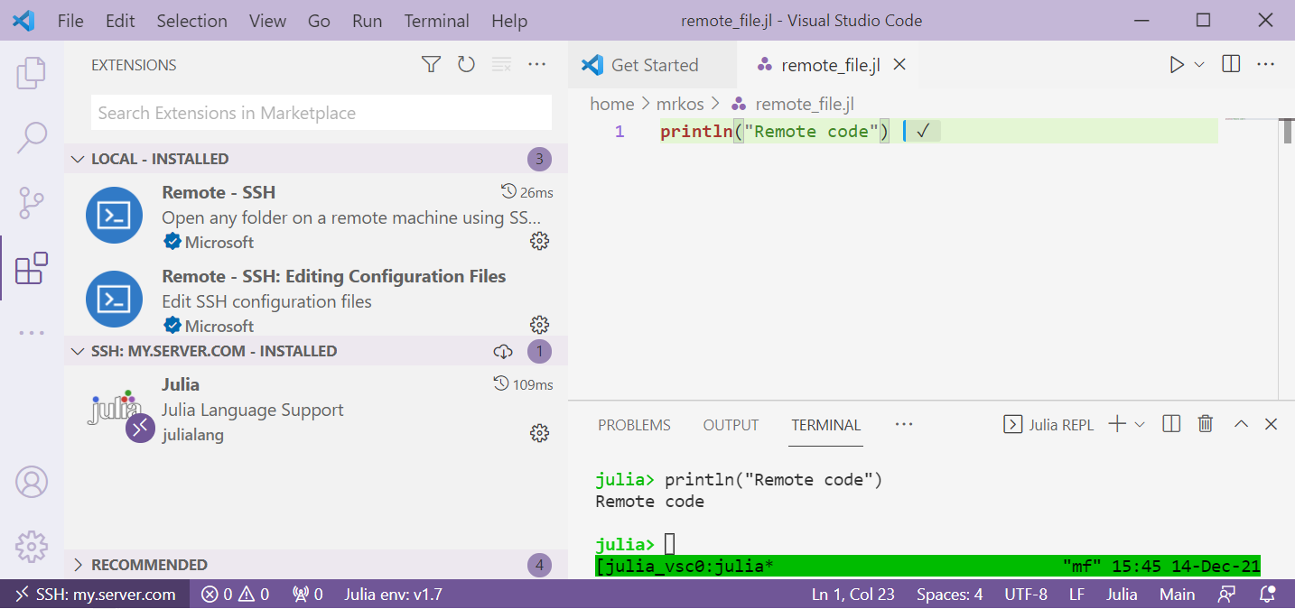Click the SSH: my.server.com remote indicator
This screenshot has height=609, width=1295.
click(96, 595)
